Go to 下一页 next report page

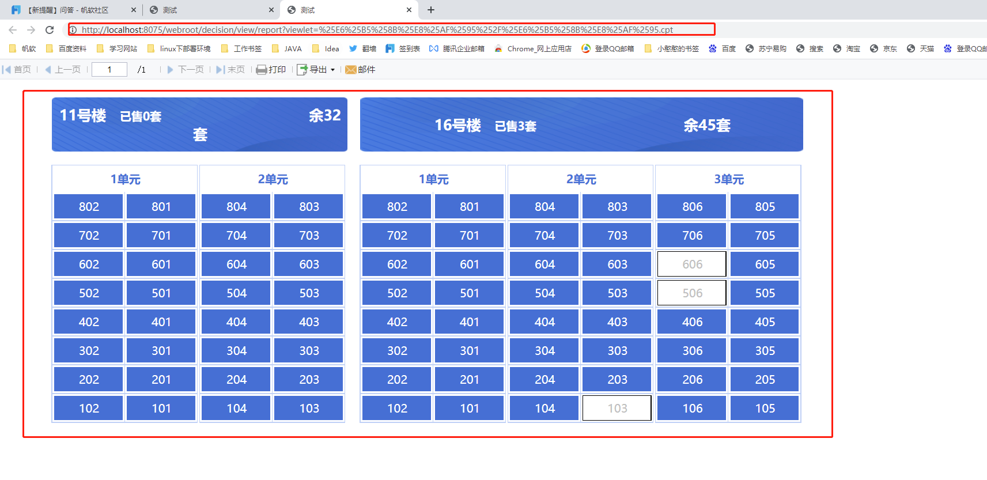pos(186,70)
